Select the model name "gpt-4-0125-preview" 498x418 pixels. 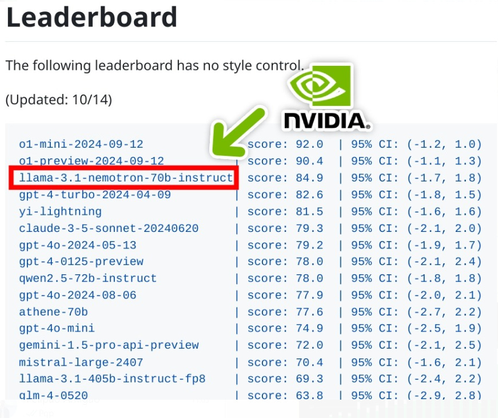tap(81, 262)
